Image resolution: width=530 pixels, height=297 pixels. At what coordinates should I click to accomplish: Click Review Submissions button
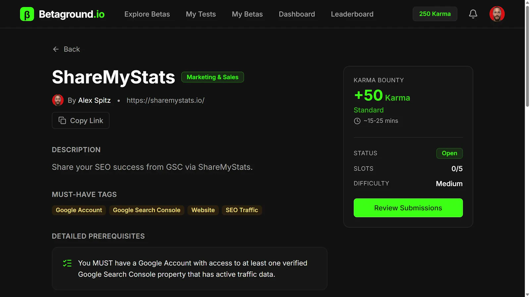click(408, 208)
